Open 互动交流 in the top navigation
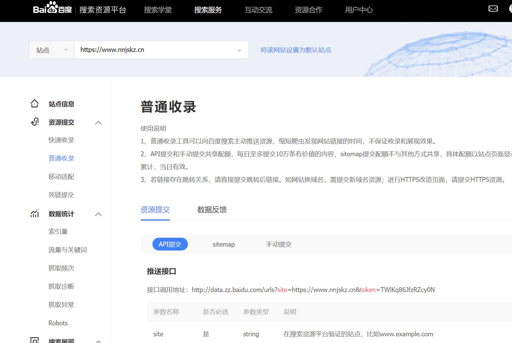This screenshot has width=512, height=343. tap(258, 10)
